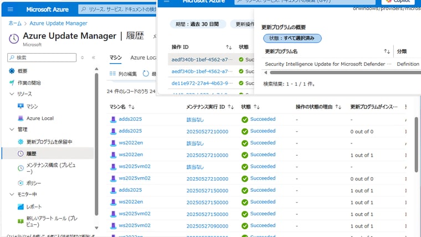Click Copilot button in overlay window

(x=398, y=1)
